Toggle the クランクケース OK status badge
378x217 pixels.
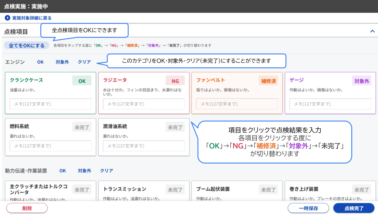[82, 81]
